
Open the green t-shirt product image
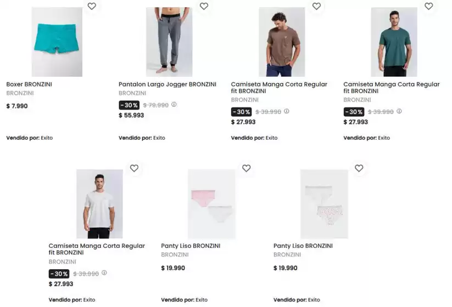394,42
